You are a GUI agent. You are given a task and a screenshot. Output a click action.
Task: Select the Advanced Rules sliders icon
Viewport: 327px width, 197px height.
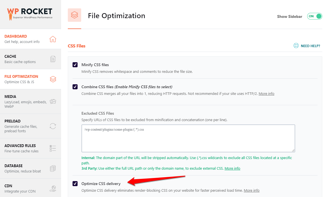pyautogui.click(x=53, y=148)
